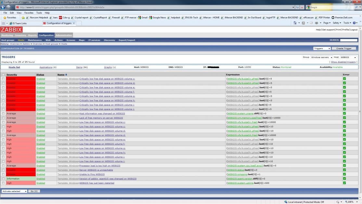Click the browser Back arrow button

pyautogui.click(x=3, y=7)
